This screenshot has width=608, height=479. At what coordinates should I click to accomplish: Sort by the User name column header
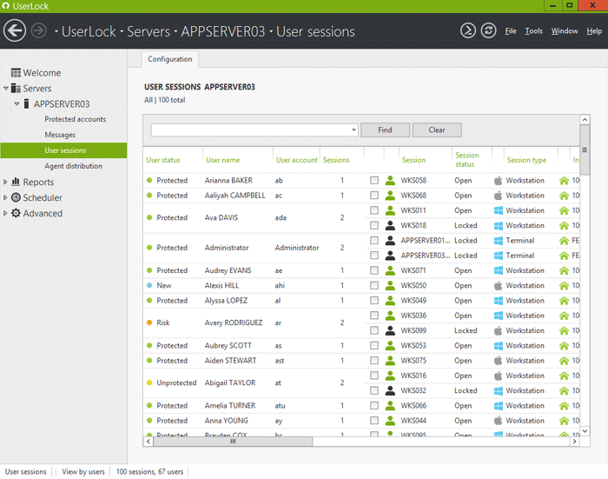(222, 160)
